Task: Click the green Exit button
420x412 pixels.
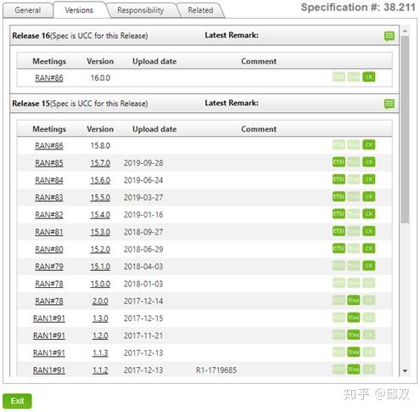Action: [x=17, y=401]
